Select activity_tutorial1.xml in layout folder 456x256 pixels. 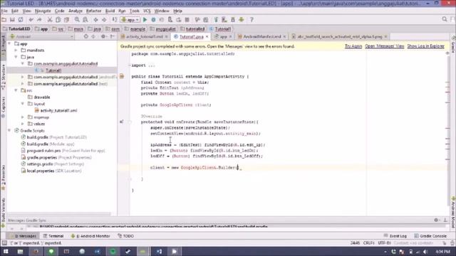pos(58,110)
